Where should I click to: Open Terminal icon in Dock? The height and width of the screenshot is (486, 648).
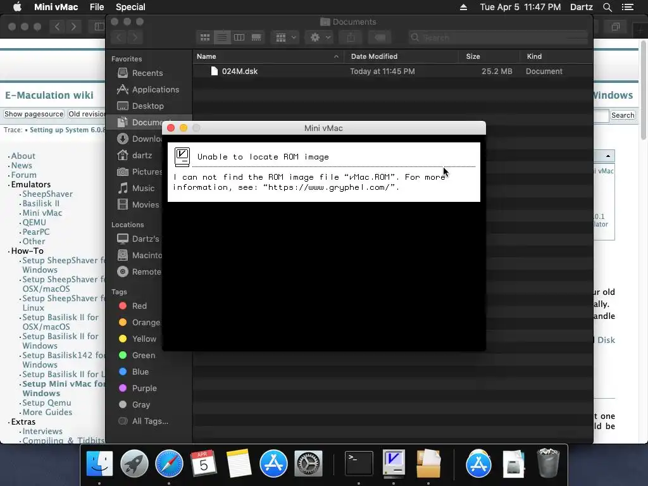359,464
